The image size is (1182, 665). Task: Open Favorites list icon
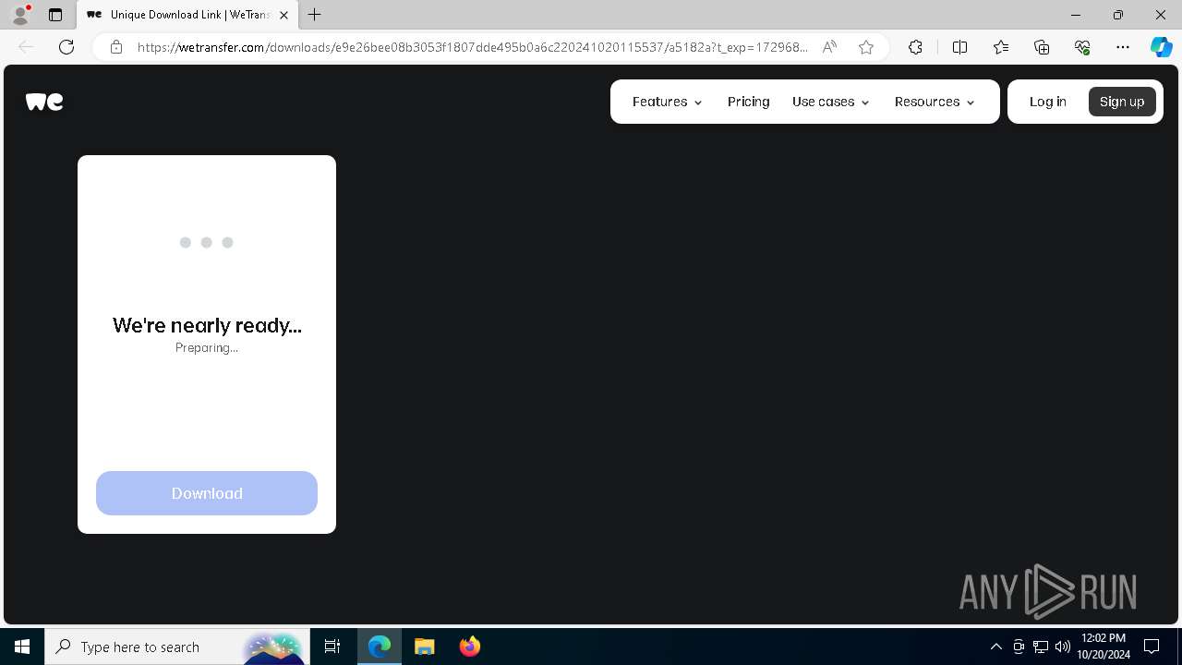tap(1001, 47)
